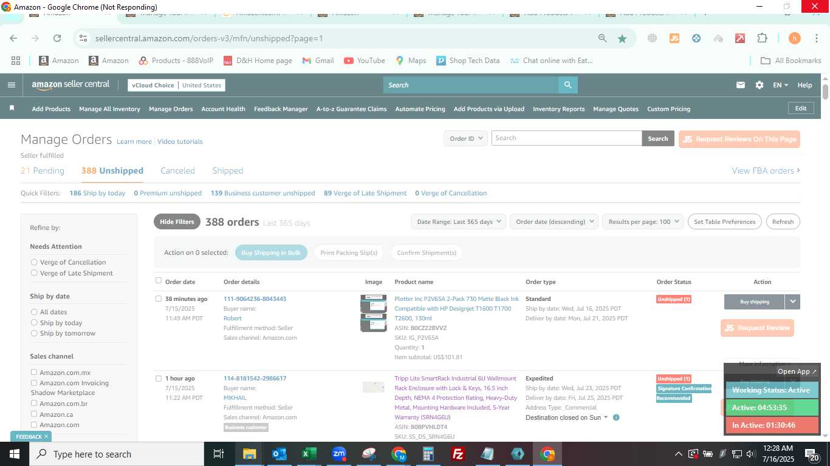Screen dimensions: 830x466
Task: Open the Plotter Inc ink product thumbnail
Action: (373, 313)
